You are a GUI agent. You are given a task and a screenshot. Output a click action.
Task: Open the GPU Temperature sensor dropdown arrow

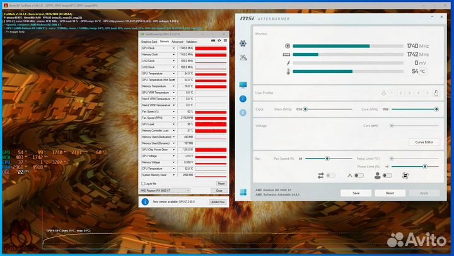[x=175, y=74]
